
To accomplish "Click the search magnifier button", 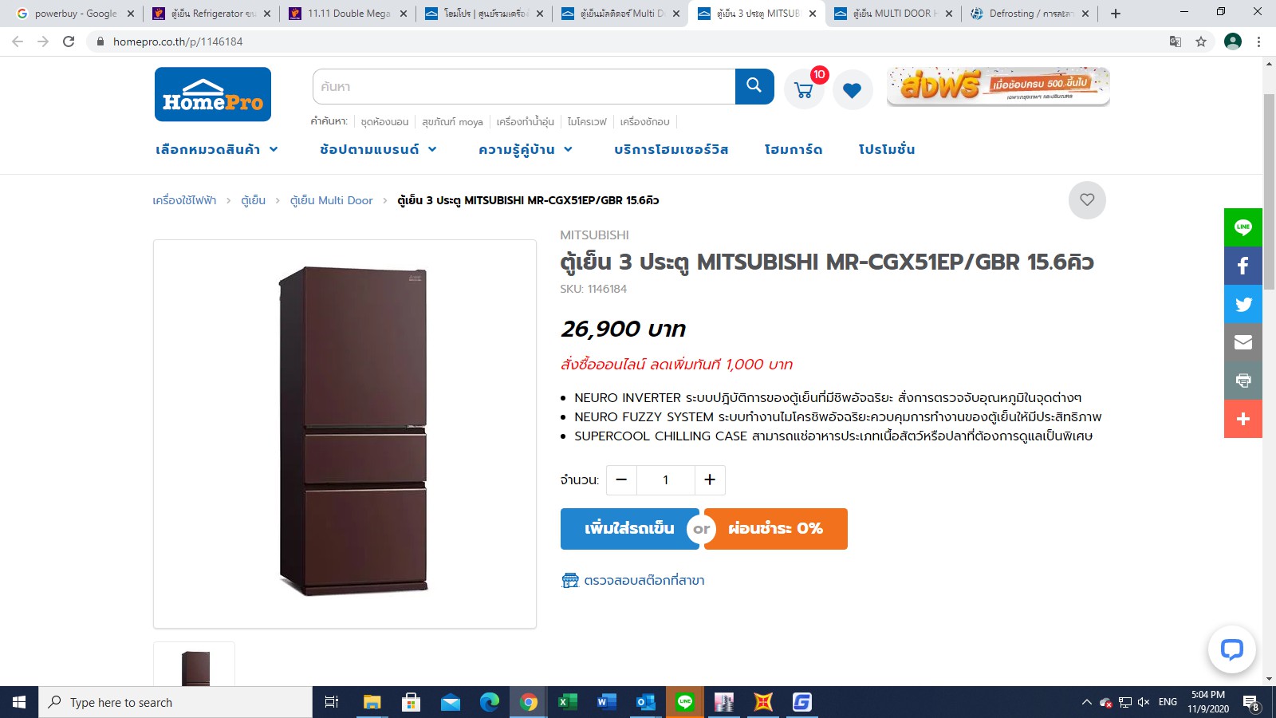I will pyautogui.click(x=754, y=86).
